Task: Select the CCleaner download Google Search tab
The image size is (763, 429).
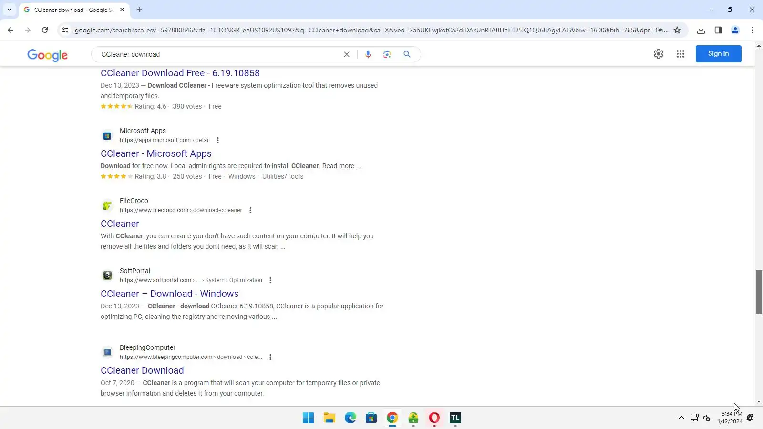Action: (74, 10)
